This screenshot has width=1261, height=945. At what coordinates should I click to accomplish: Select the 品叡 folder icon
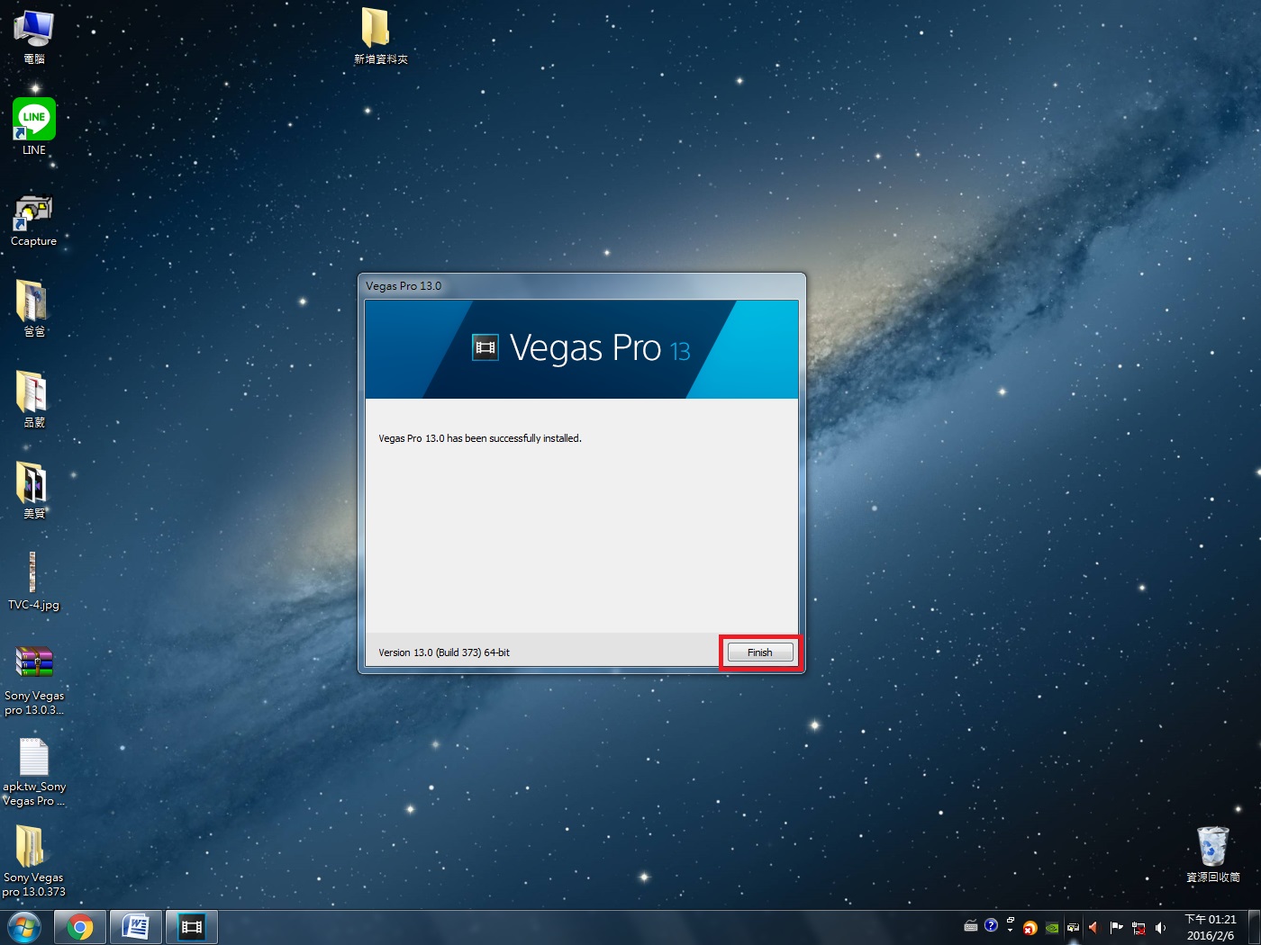click(x=34, y=400)
